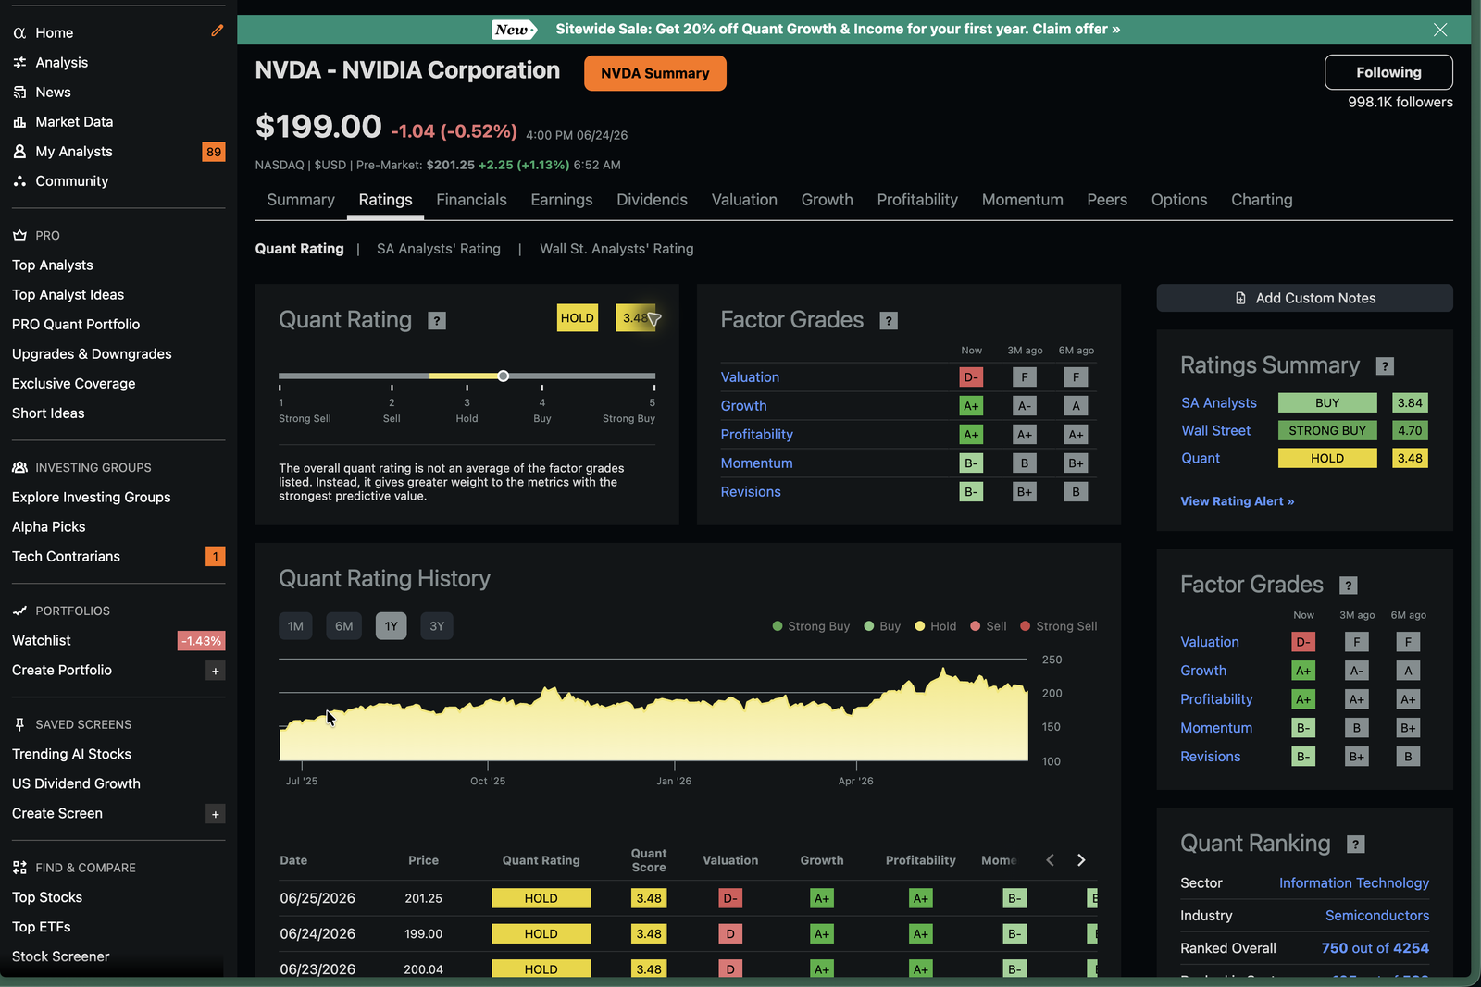This screenshot has height=987, width=1481.
Task: Switch to the Summary tab
Action: (x=301, y=200)
